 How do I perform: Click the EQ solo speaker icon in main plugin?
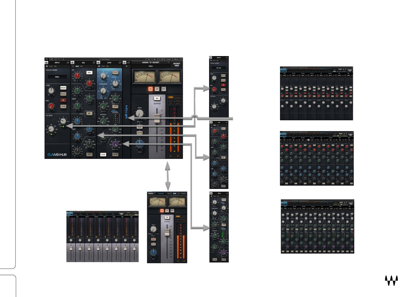(x=89, y=114)
